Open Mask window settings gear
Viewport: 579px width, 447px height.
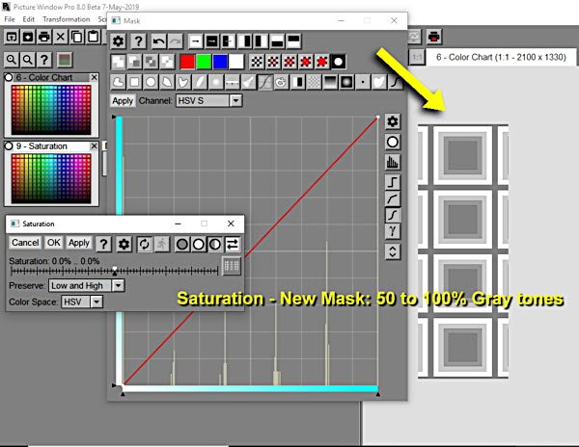pyautogui.click(x=118, y=40)
